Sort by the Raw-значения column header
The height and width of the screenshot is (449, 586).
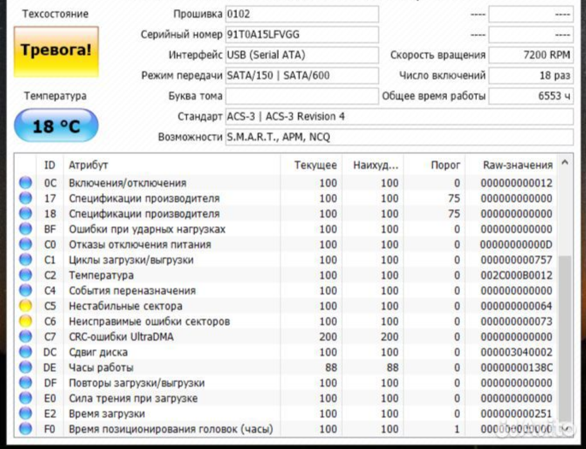511,165
